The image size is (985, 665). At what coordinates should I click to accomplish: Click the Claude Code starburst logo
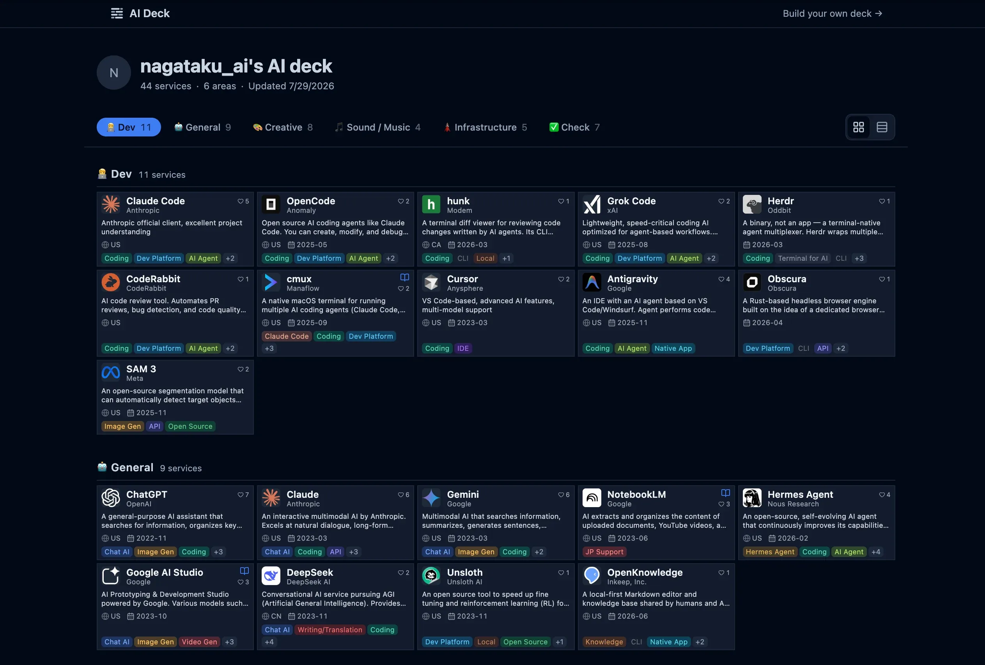tap(111, 204)
